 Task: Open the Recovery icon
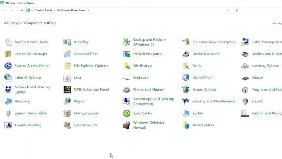tap(8, 102)
